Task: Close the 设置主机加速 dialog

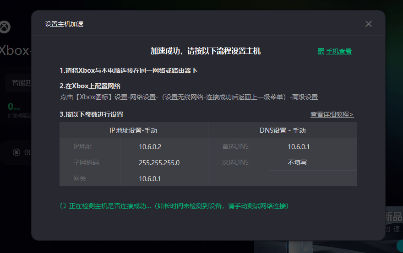Action: [368, 24]
